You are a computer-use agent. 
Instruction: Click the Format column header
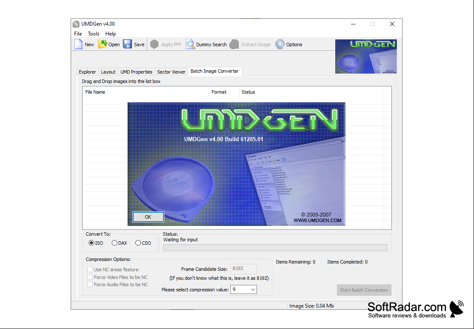point(224,92)
